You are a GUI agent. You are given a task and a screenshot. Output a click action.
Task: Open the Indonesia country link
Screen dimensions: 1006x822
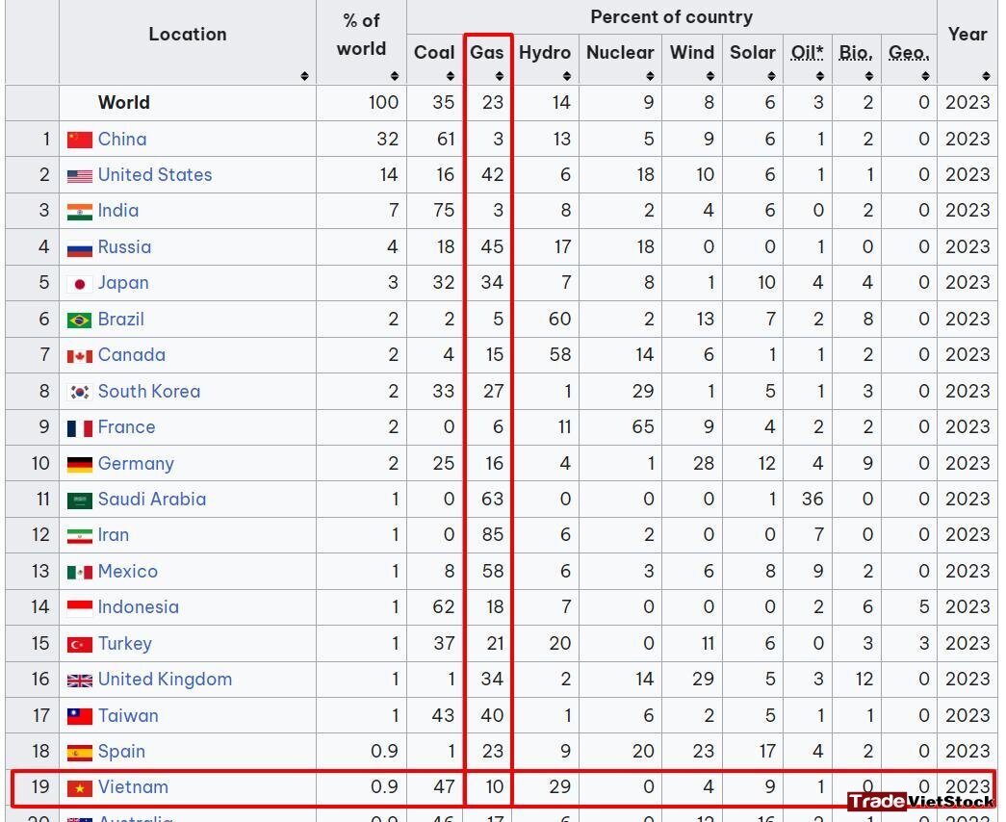pos(139,607)
